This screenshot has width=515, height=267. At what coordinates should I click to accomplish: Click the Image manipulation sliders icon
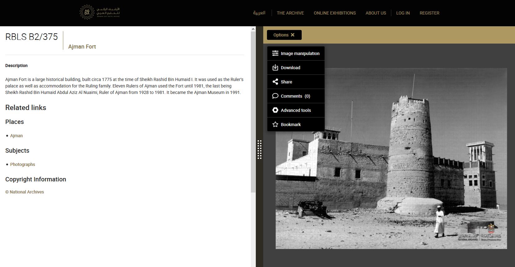tap(275, 53)
